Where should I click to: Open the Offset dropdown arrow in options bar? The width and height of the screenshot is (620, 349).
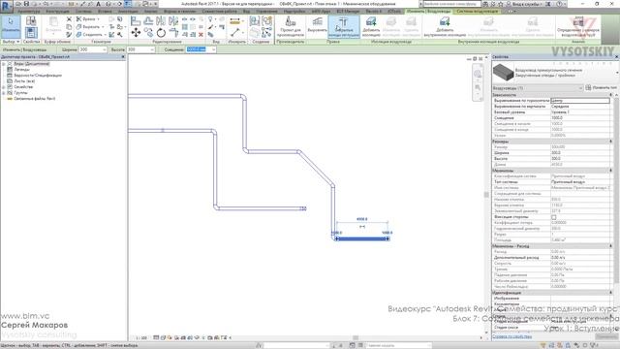point(213,49)
